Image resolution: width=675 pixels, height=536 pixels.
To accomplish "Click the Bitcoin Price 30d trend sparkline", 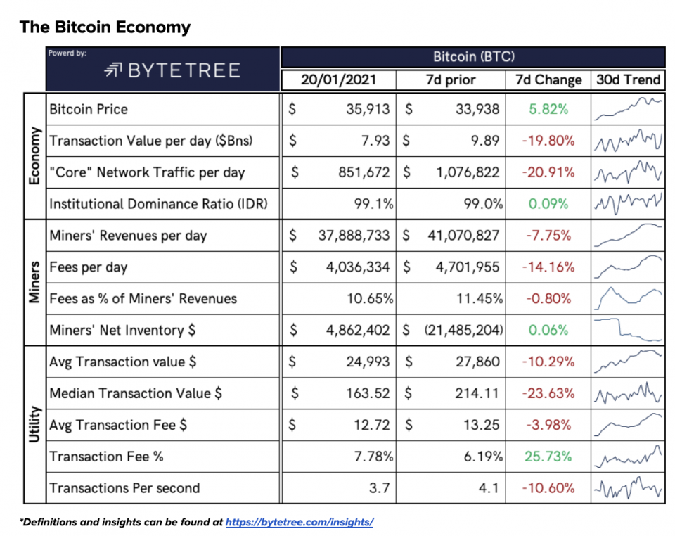I will click(x=627, y=109).
